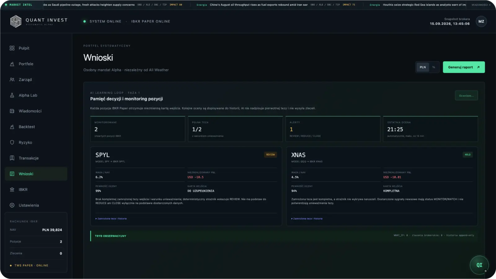This screenshot has width=496, height=279.
Task: Expand SPYL Zamrożona teza i historia
Action: click(111, 219)
